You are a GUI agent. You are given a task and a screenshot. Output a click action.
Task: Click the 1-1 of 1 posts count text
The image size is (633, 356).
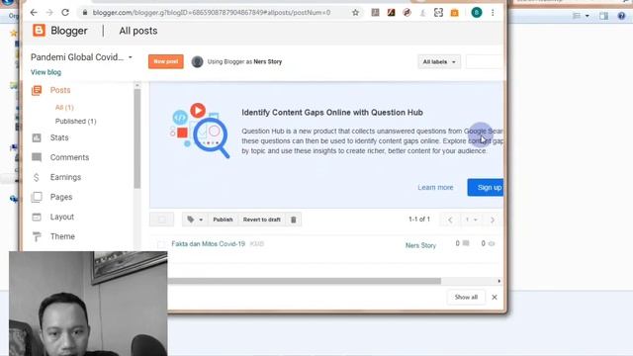[x=419, y=220]
